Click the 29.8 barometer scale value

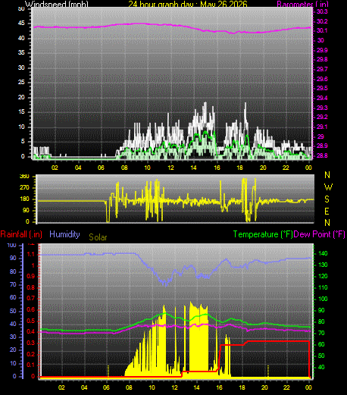point(322,59)
